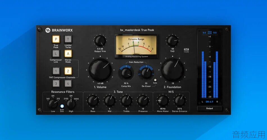Click the Comp Mix knob
The width and height of the screenshot is (267, 140).
click(126, 73)
